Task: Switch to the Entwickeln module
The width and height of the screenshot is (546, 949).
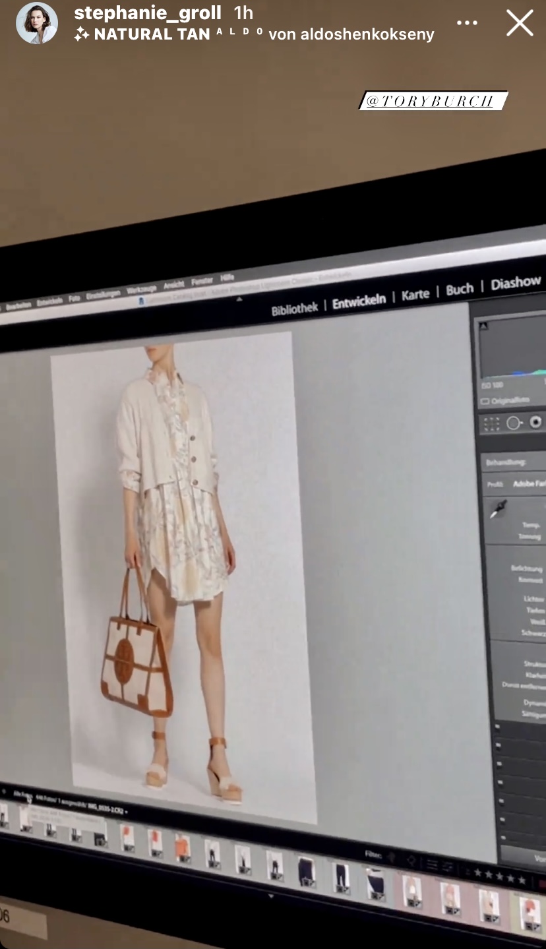Action: pyautogui.click(x=359, y=302)
